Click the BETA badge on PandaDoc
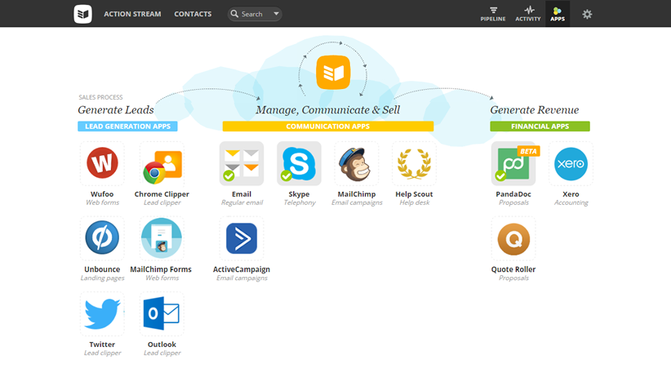 pyautogui.click(x=528, y=151)
